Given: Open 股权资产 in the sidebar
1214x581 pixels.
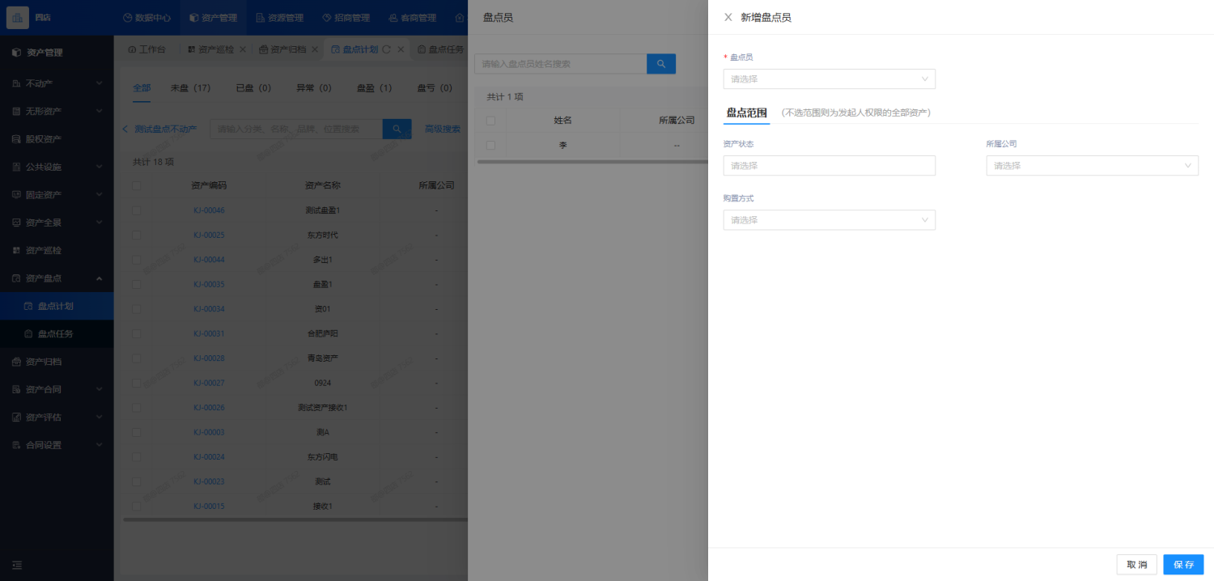Looking at the screenshot, I should [57, 139].
